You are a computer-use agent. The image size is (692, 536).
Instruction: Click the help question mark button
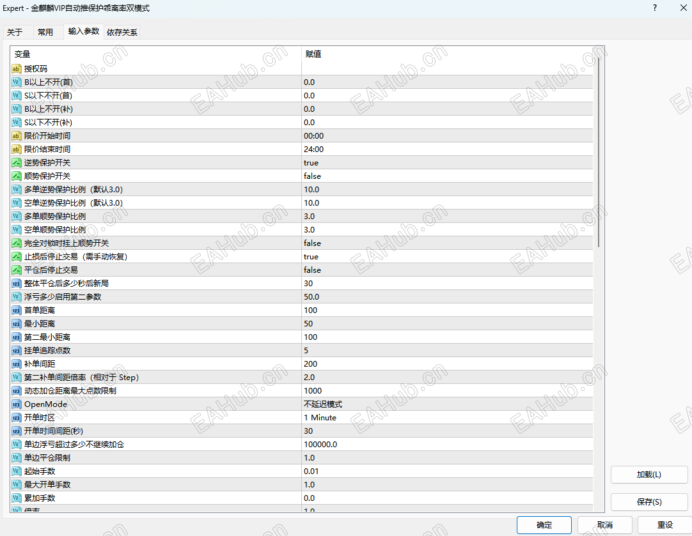coord(654,8)
